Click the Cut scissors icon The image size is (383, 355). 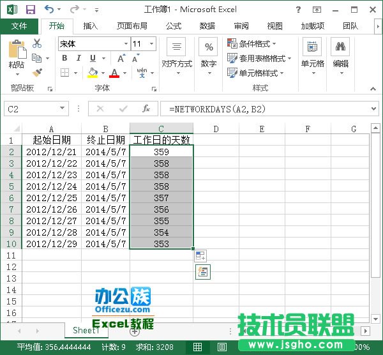coord(37,43)
